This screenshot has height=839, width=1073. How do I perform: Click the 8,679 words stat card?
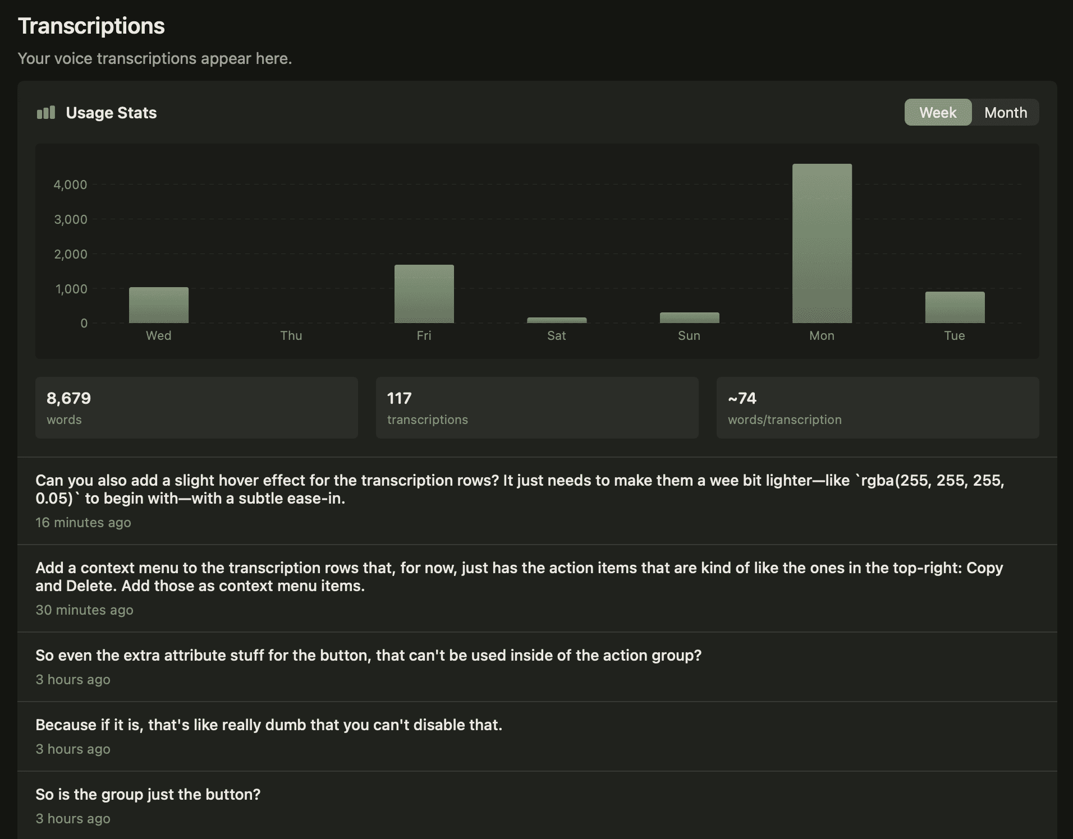point(196,408)
